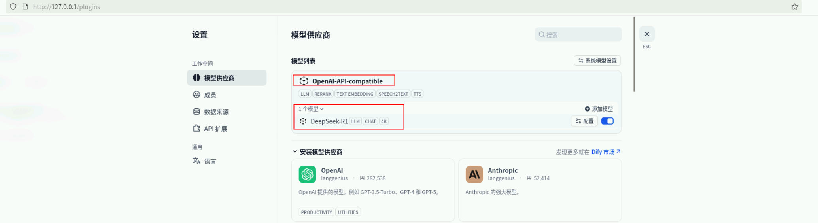Click 添加模型 to add a model
818x223 pixels.
[599, 109]
